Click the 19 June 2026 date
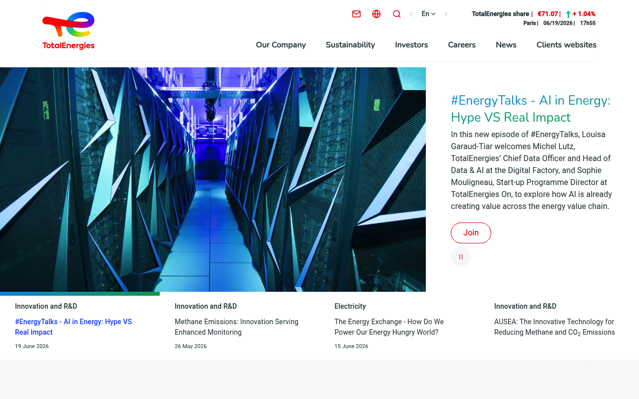 click(32, 346)
